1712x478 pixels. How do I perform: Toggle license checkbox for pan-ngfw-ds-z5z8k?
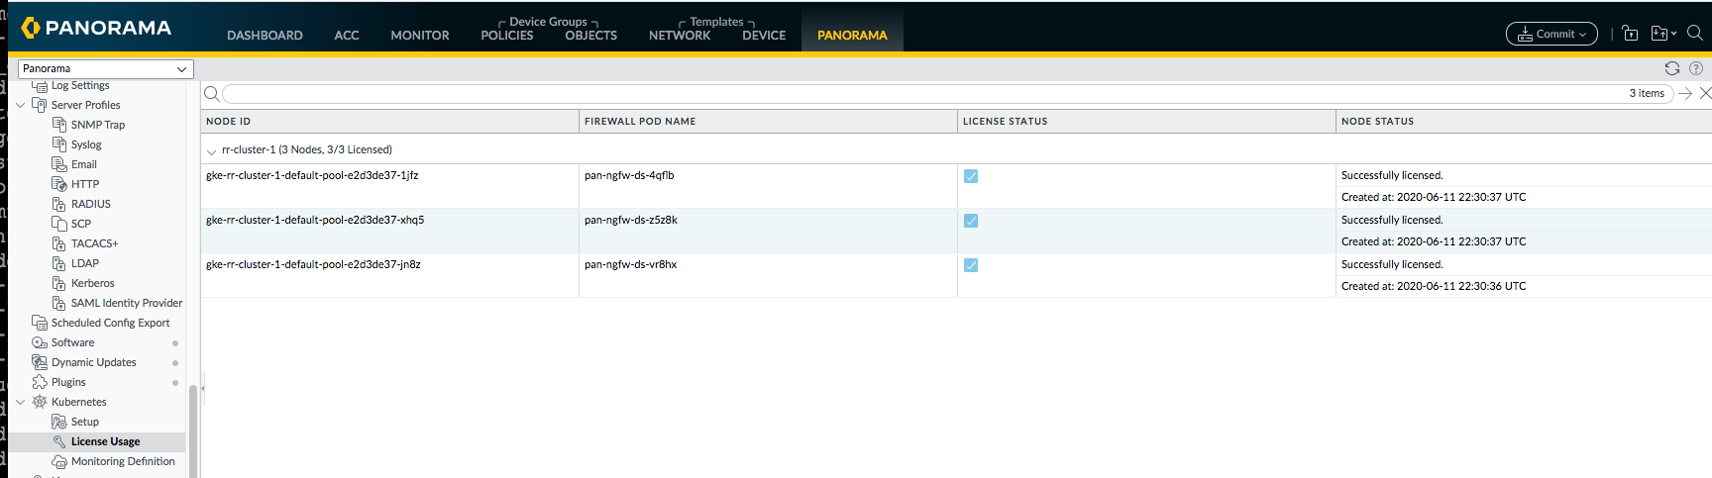click(x=971, y=221)
